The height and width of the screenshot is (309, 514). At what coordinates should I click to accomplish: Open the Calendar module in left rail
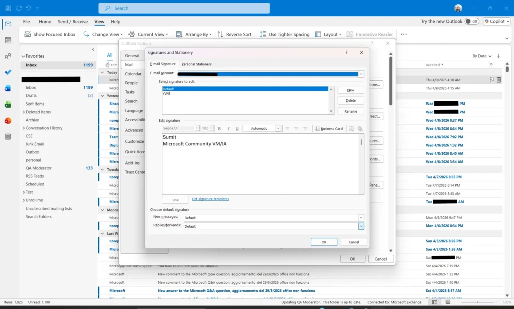coord(8,40)
